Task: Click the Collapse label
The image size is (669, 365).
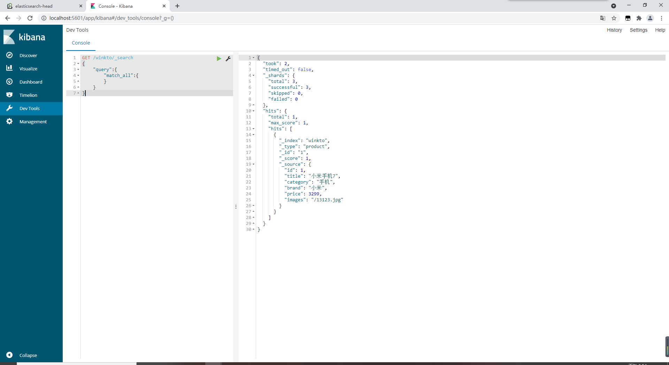Action: (28, 355)
